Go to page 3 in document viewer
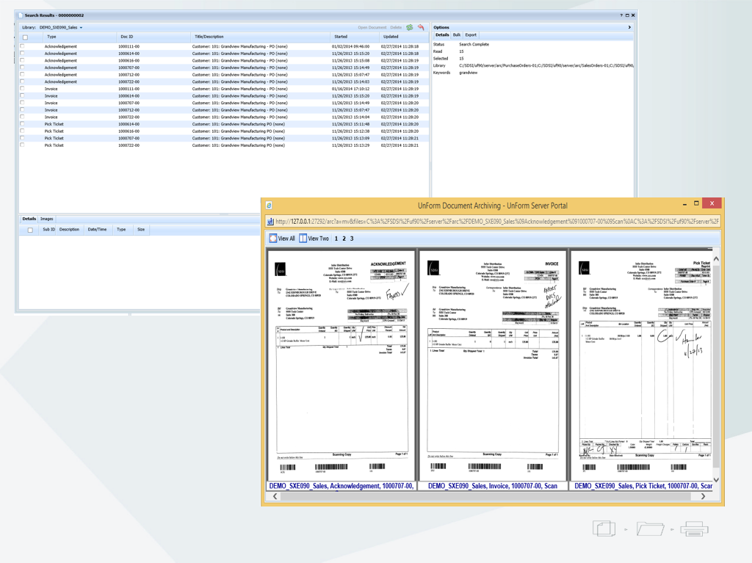The image size is (752, 563). [352, 239]
